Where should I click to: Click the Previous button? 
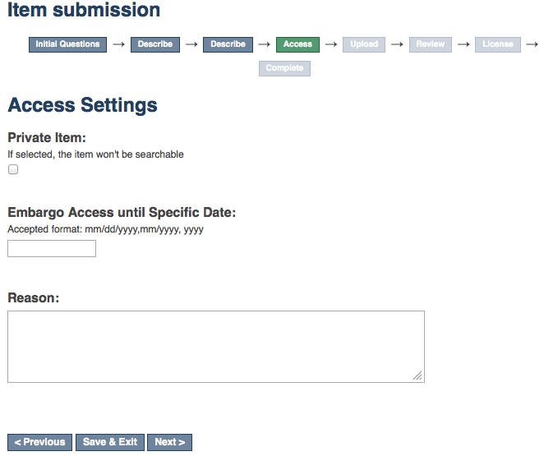[x=39, y=442]
